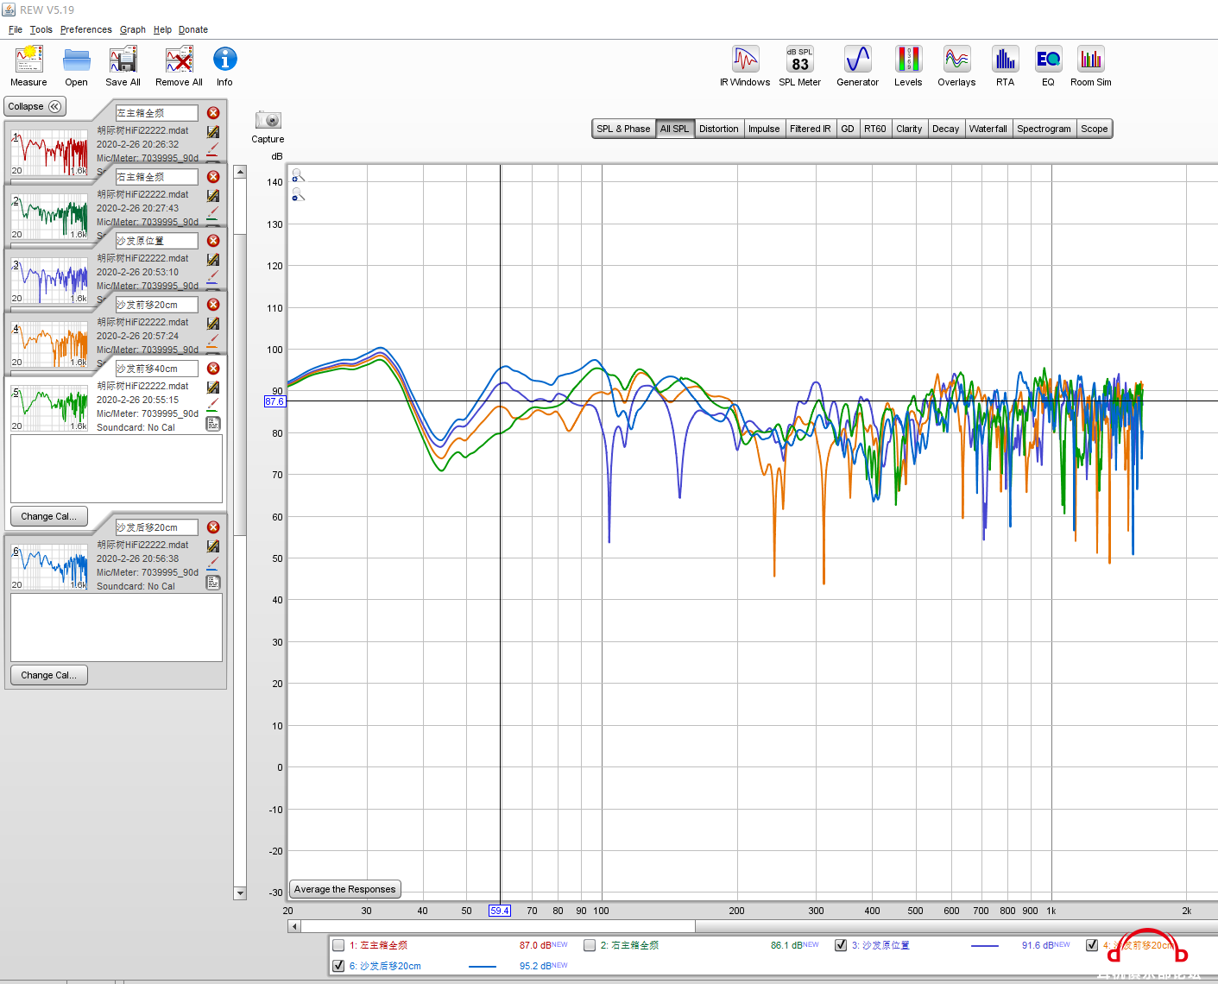1218x984 pixels.
Task: Remove measurement 沙发前移20cm with red X
Action: click(213, 305)
